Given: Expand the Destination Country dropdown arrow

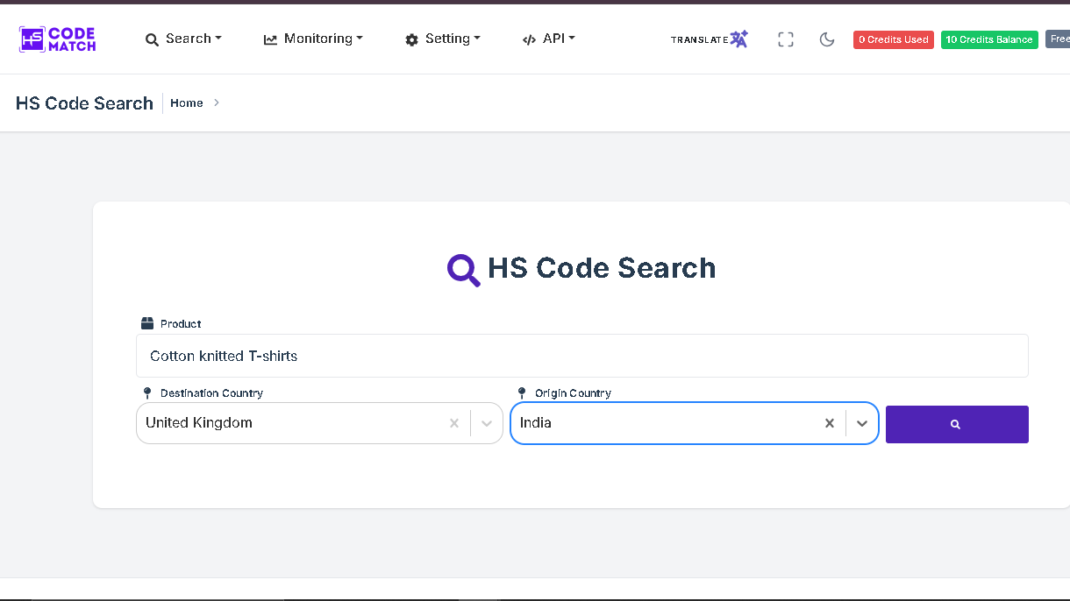Looking at the screenshot, I should (x=487, y=423).
